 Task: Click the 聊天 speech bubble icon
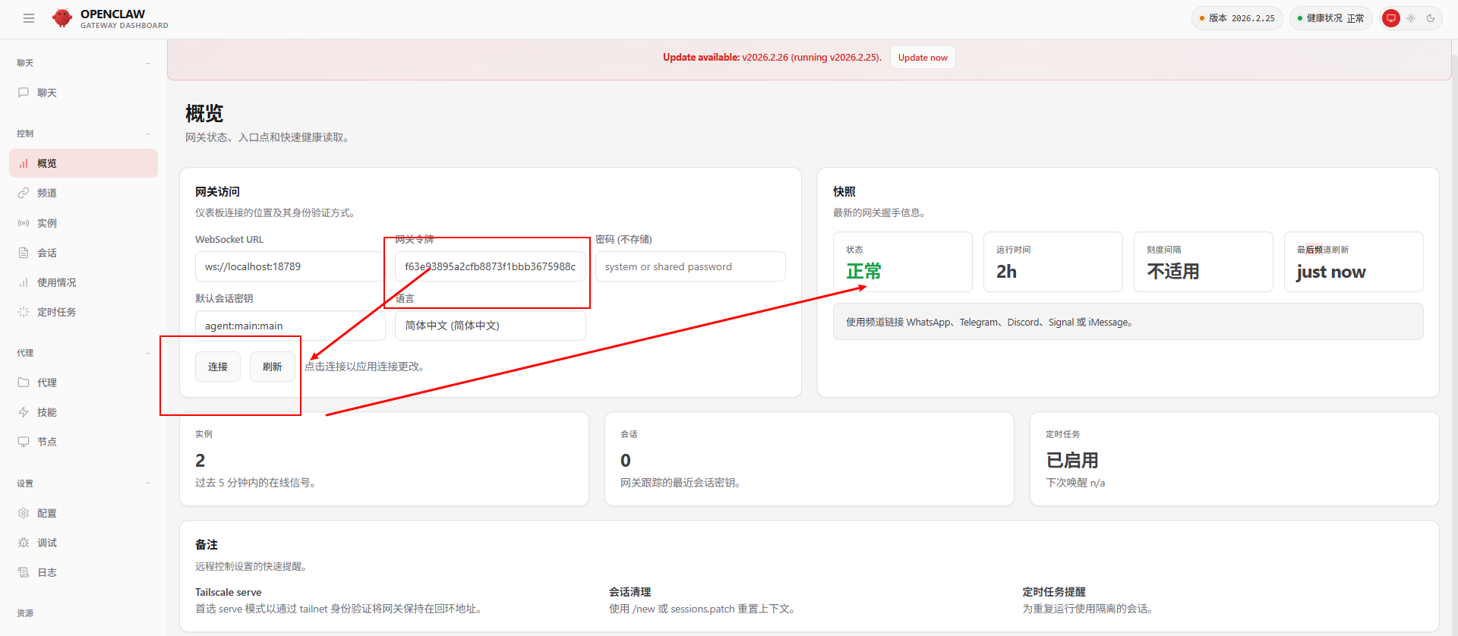click(24, 93)
